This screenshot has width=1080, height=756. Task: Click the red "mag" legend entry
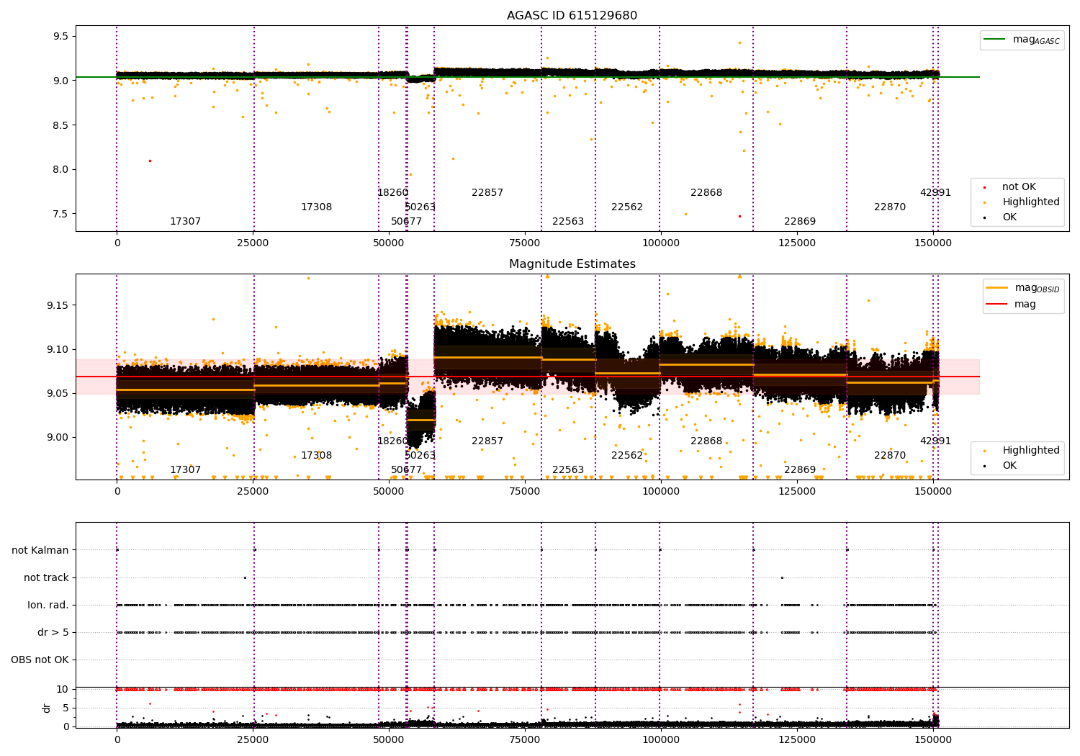coord(1012,305)
